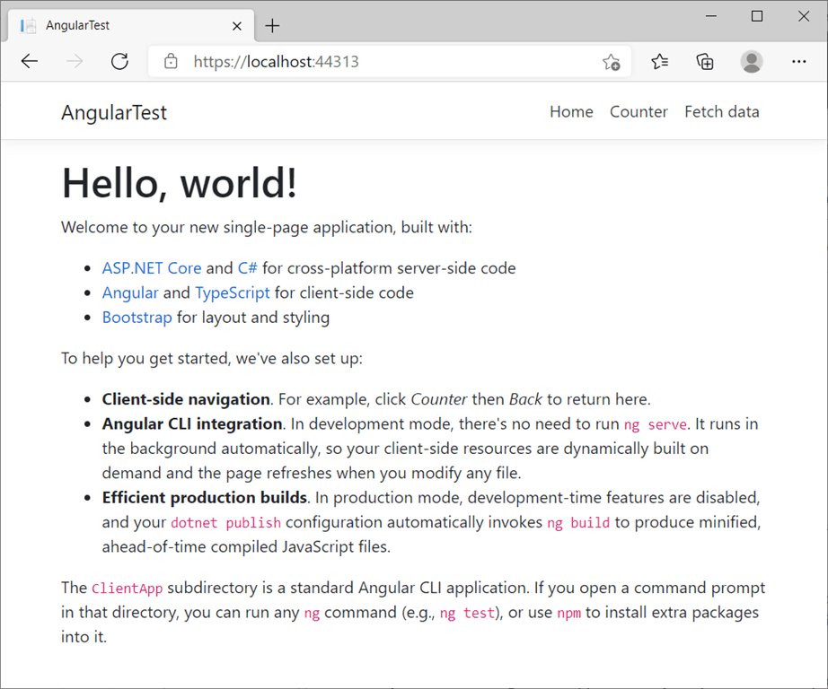Click Home in the navigation bar
Viewport: 828px width, 689px height.
pyautogui.click(x=571, y=111)
